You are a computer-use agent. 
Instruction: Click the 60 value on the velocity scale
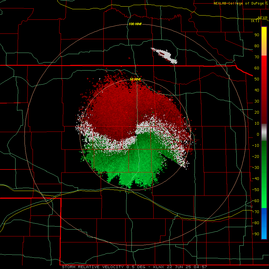tap(257, 68)
